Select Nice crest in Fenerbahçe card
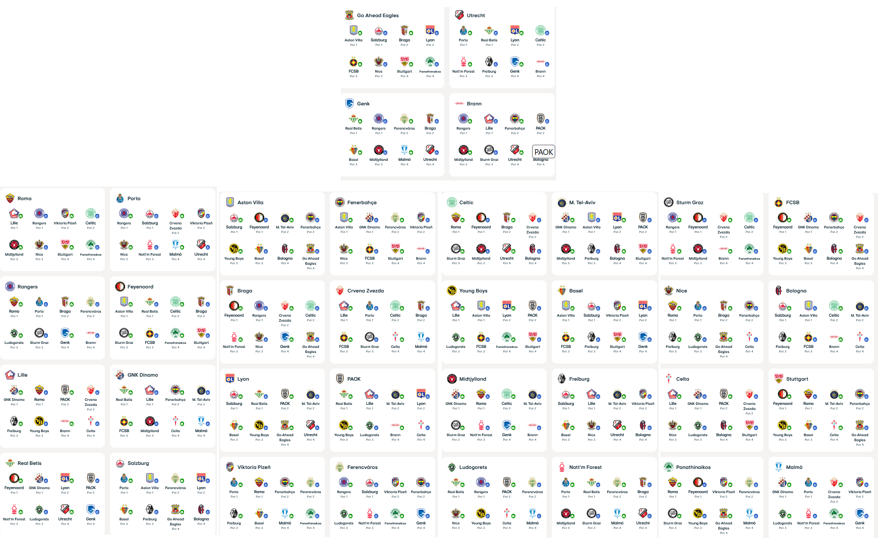Viewport: 878px width, 538px height. click(x=343, y=249)
